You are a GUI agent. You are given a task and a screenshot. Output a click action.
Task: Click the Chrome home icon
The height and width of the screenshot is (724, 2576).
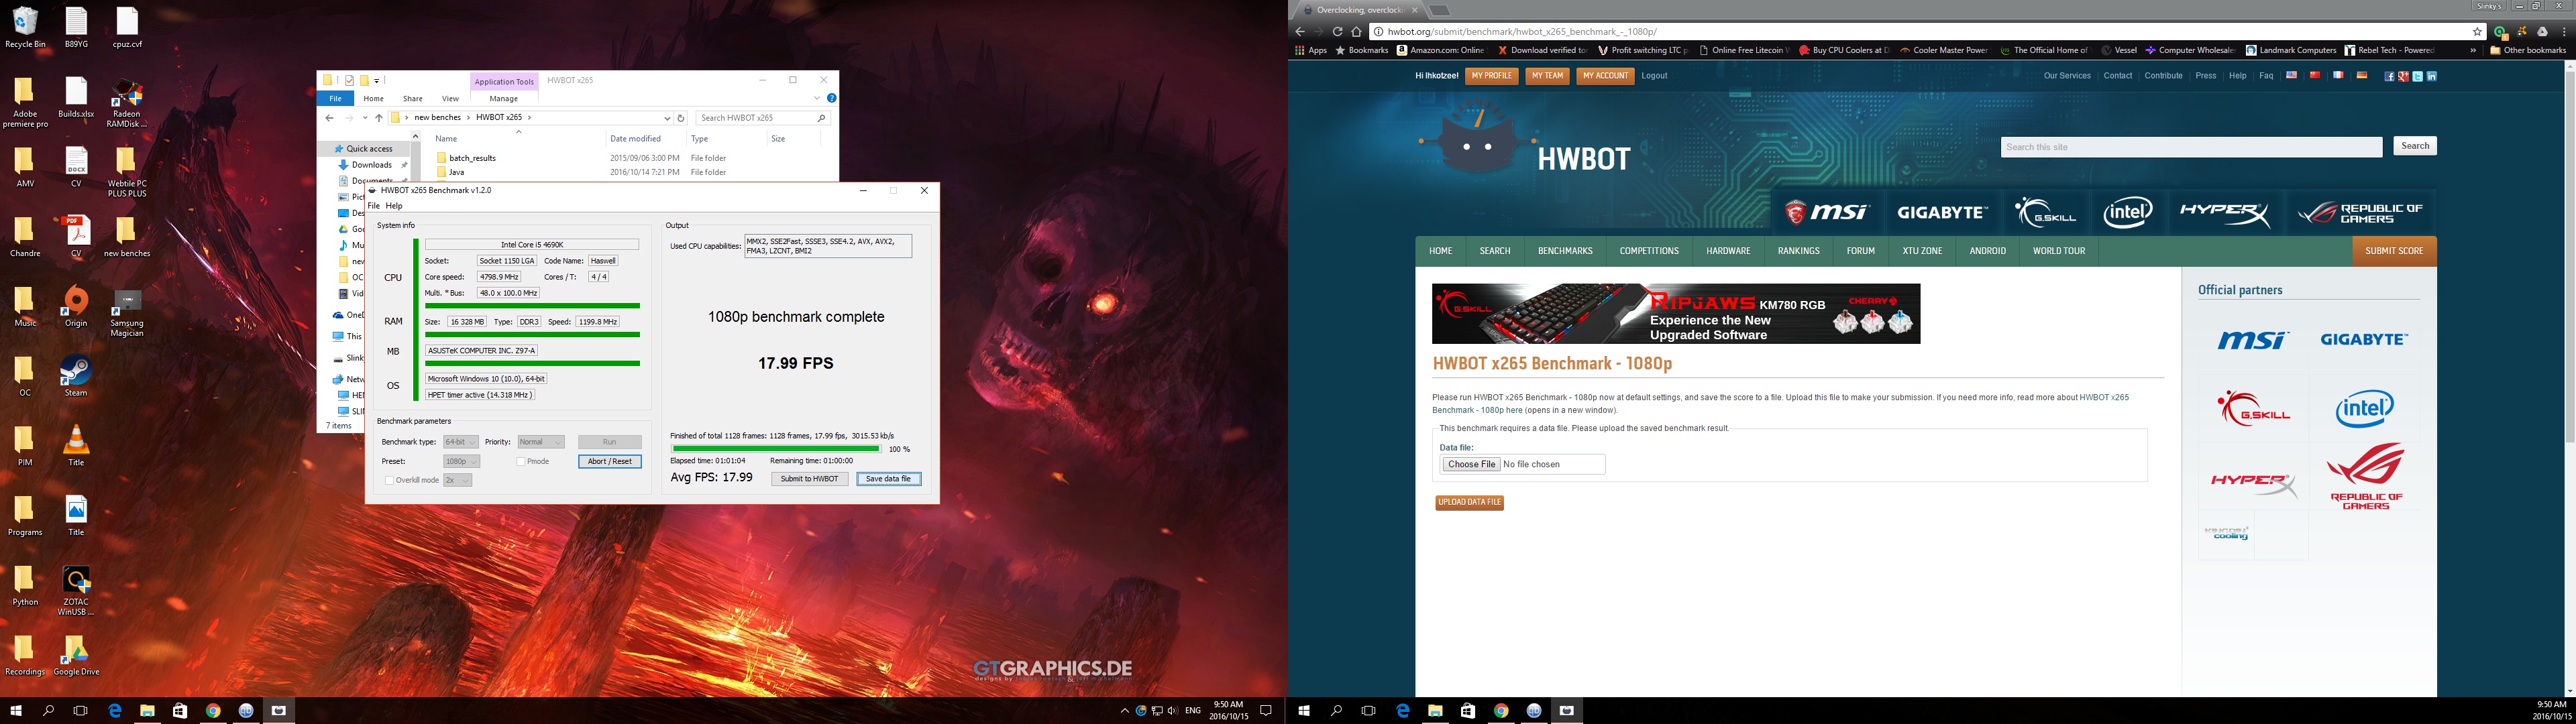pos(1356,32)
